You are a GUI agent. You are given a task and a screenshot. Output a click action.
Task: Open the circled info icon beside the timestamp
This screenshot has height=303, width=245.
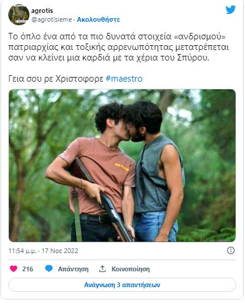[231, 250]
